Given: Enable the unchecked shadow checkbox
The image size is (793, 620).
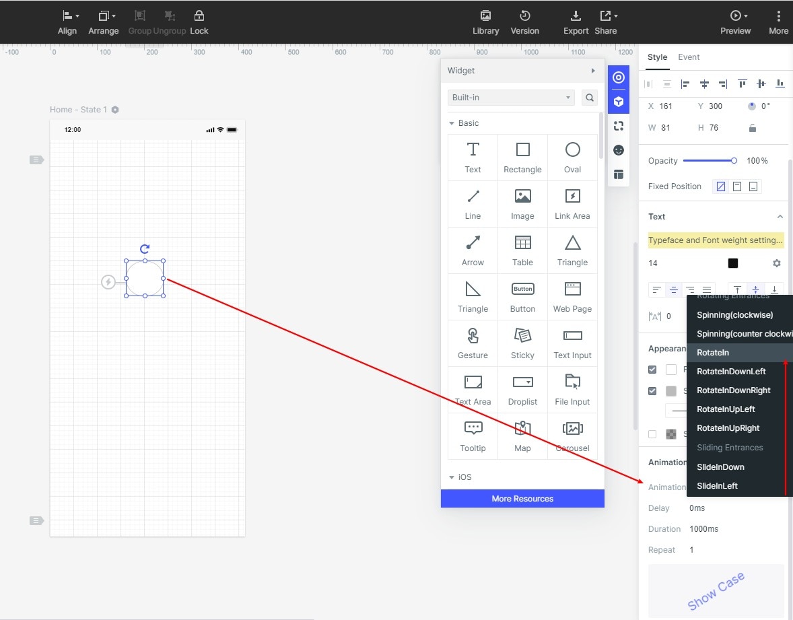Looking at the screenshot, I should pos(652,434).
